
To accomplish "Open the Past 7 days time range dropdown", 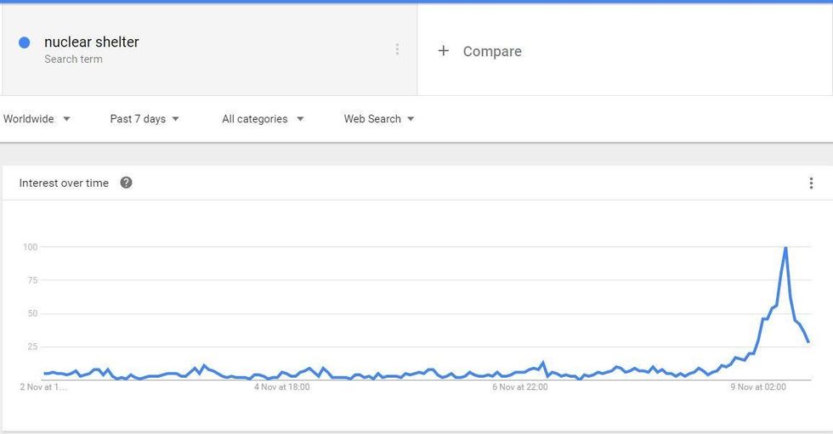I will tap(144, 119).
